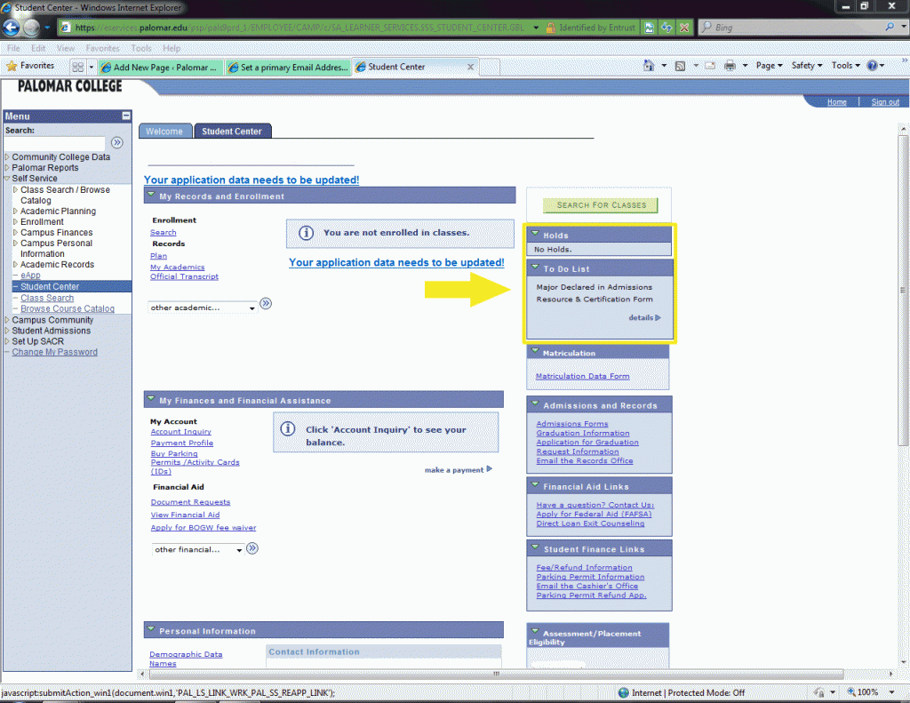This screenshot has height=703, width=910.
Task: Click the browser Forward arrow button
Action: (x=31, y=28)
